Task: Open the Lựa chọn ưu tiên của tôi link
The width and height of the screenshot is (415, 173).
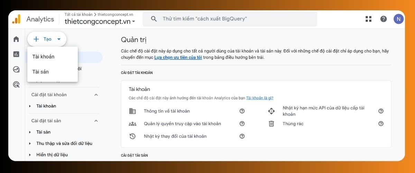Action: coord(178,57)
